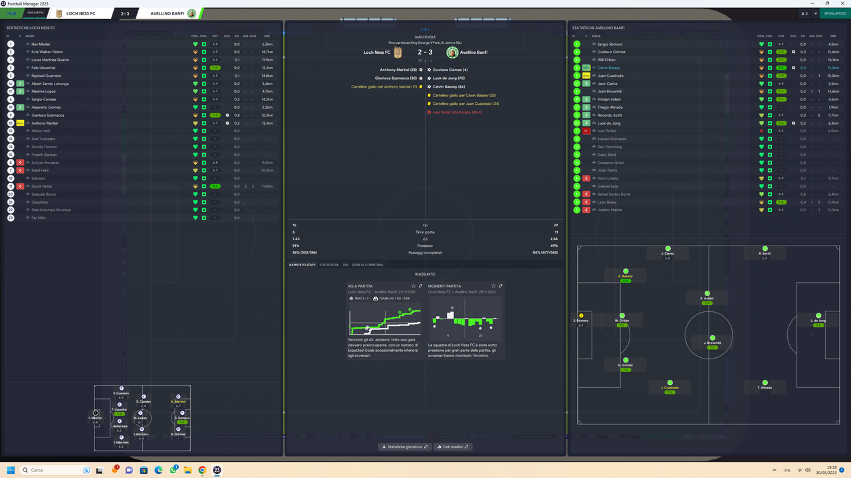851x478 pixels.
Task: Click player name Josh Brownhill in list
Action: click(609, 92)
